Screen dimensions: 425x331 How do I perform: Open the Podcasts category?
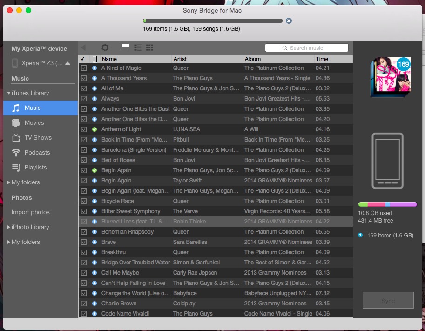[x=40, y=153]
